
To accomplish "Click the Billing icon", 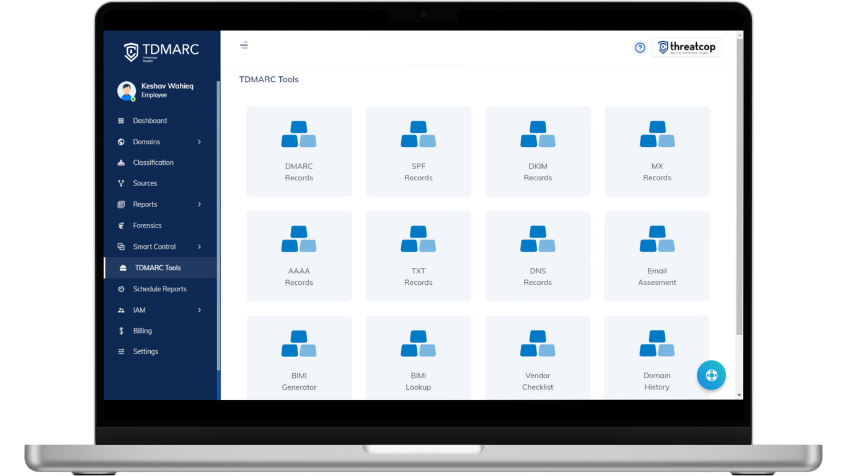I will pyautogui.click(x=122, y=330).
